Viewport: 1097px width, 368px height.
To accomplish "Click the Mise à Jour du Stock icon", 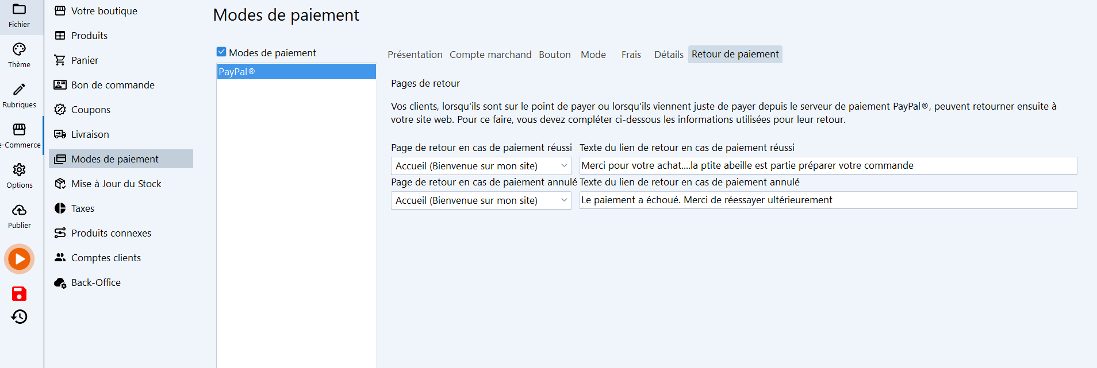I will (60, 184).
